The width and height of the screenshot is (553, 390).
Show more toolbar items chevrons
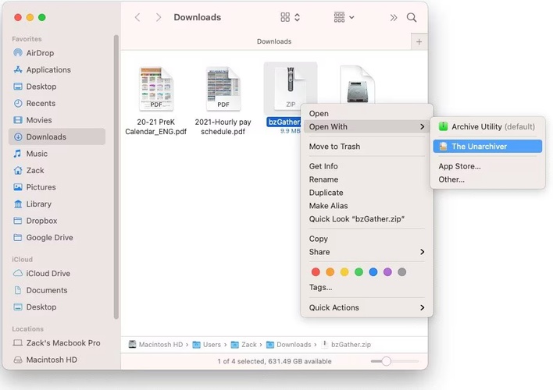(394, 18)
